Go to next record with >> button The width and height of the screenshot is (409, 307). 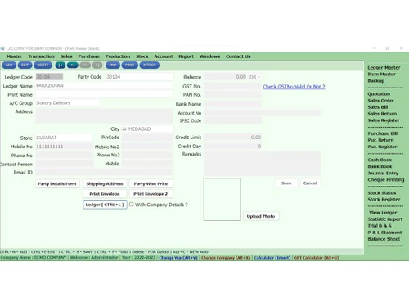85,65
